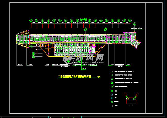Select the topmost umbrella-shaped legend symbol
This screenshot has width=167, height=118.
112,71
